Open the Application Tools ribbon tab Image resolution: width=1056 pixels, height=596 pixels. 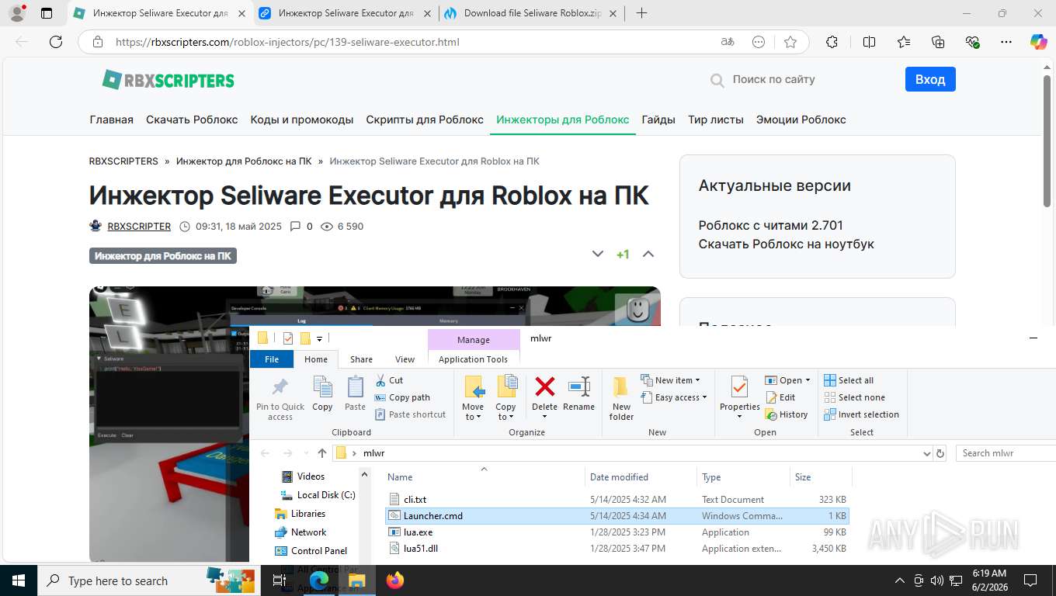[x=473, y=359]
